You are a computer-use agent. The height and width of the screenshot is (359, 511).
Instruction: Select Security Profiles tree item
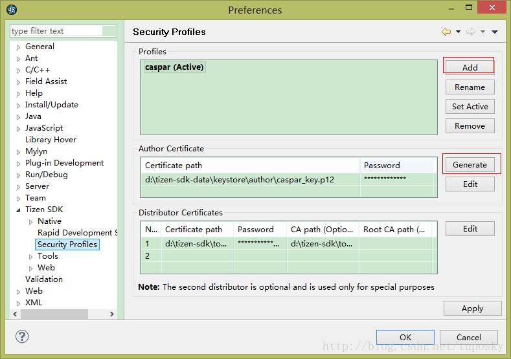67,245
